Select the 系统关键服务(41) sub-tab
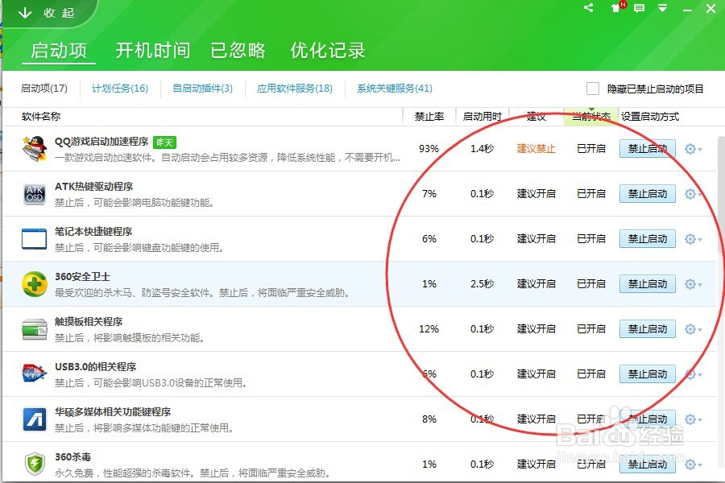Viewport: 725px width, 483px height. [395, 89]
